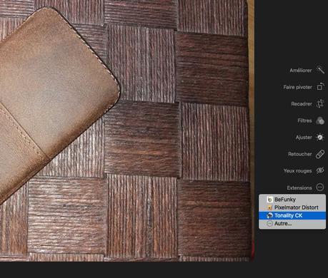328x278 pixels.
Task: Click the Faire pivoter label
Action: click(297, 87)
